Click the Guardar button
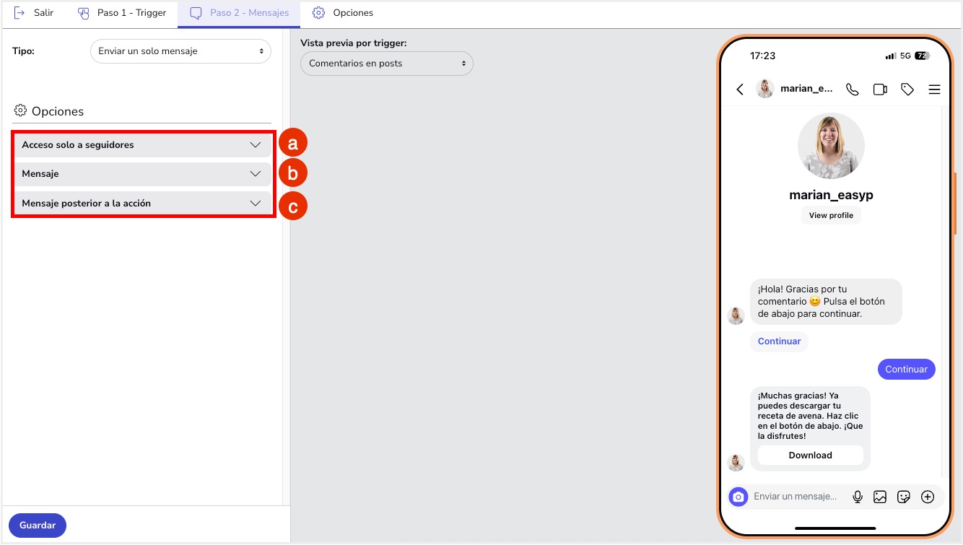This screenshot has width=963, height=545. click(37, 526)
